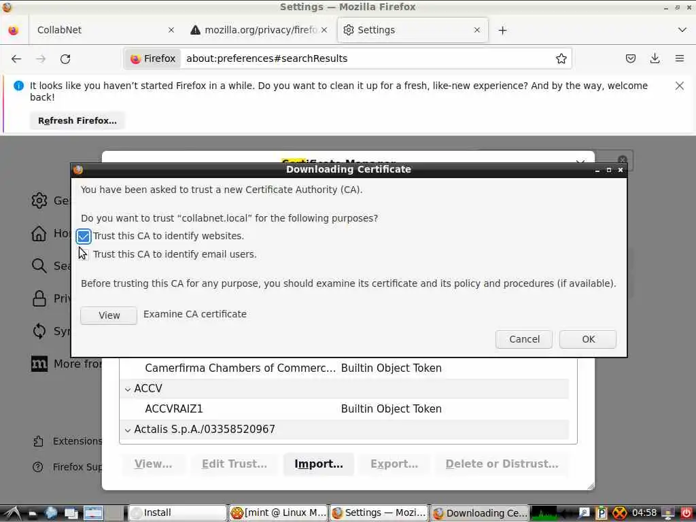Click the Privacy lock icon in sidebar
Image resolution: width=696 pixels, height=522 pixels.
click(x=39, y=298)
